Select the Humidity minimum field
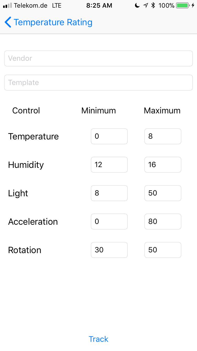This screenshot has width=197, height=351. tap(109, 165)
